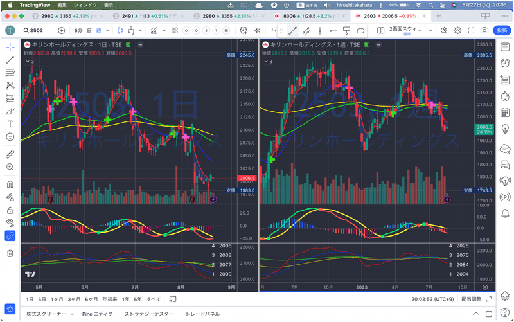Toggle magnet mode
Image resolution: width=514 pixels, height=322 pixels.
10,184
